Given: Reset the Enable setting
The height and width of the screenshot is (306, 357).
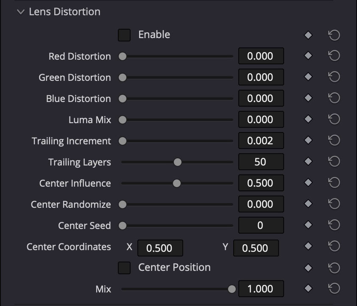Looking at the screenshot, I should pyautogui.click(x=334, y=35).
